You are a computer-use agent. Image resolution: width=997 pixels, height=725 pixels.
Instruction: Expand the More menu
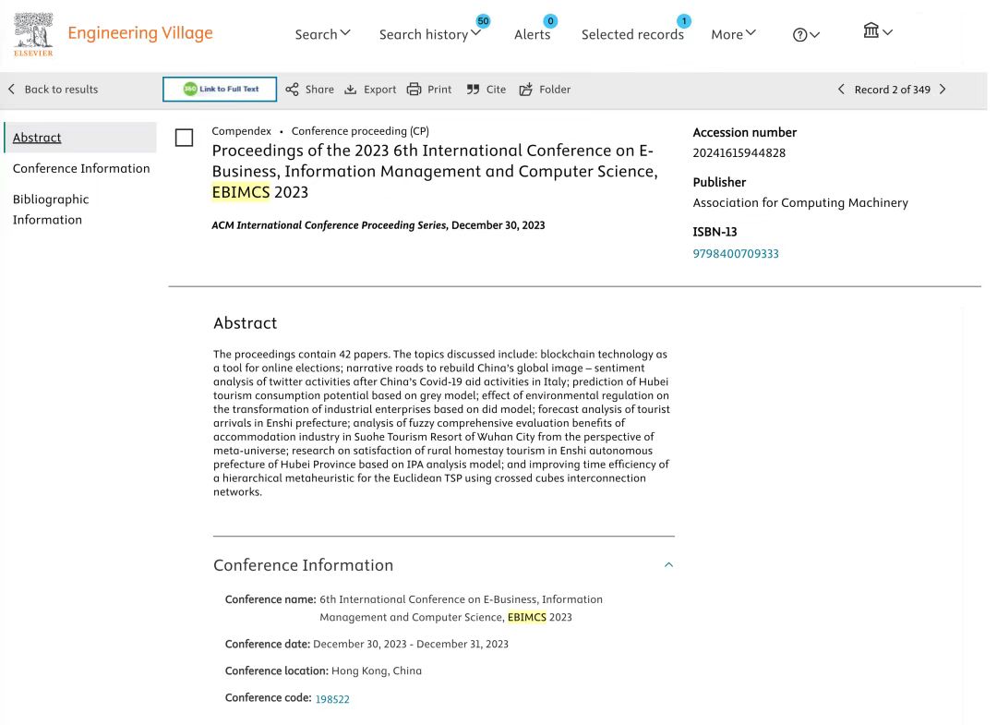tap(733, 34)
